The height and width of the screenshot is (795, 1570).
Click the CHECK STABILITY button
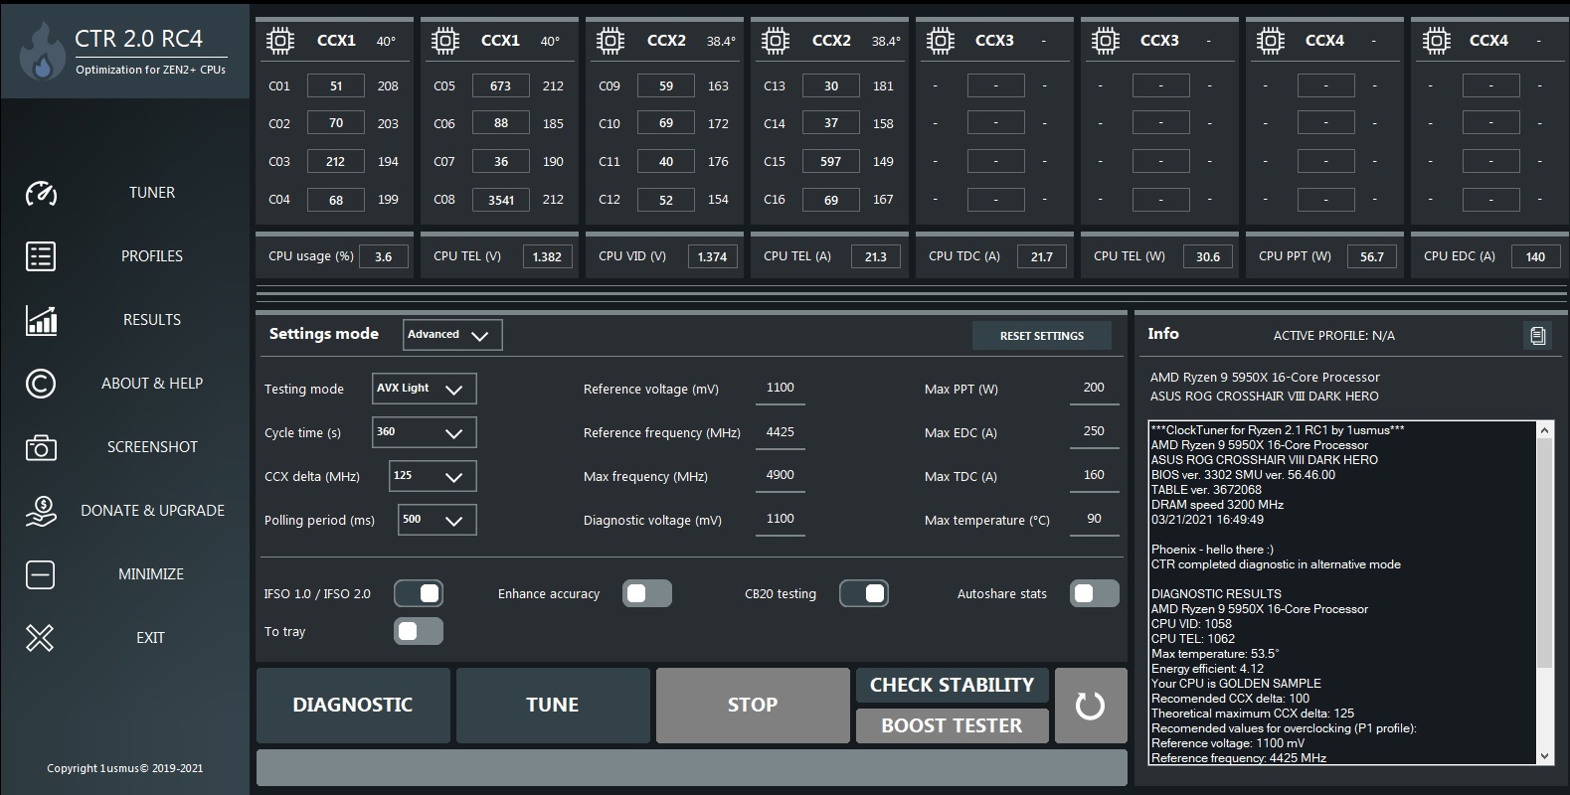(952, 685)
